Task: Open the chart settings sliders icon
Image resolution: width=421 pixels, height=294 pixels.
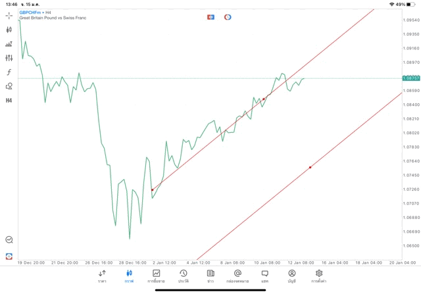Action: [9, 58]
